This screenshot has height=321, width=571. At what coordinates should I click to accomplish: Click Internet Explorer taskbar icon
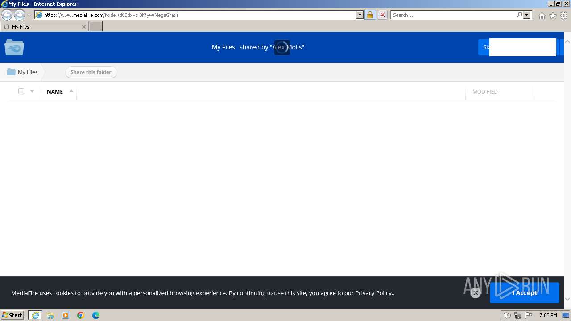pyautogui.click(x=35, y=315)
